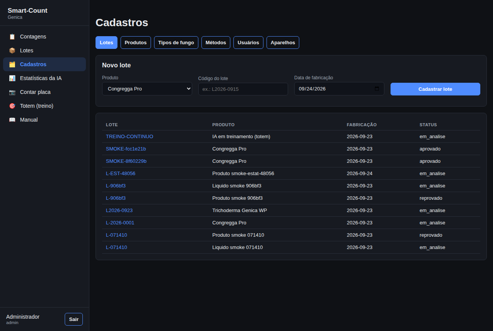Click the Sair logout button
The width and height of the screenshot is (493, 331).
click(74, 319)
